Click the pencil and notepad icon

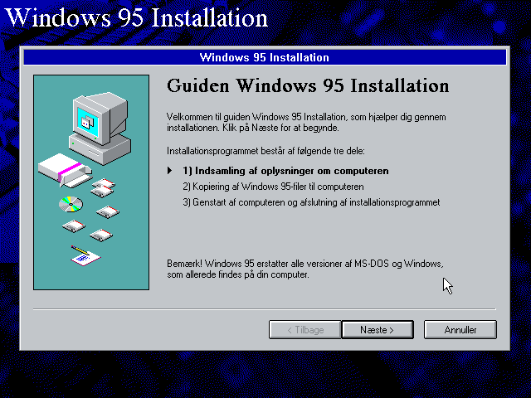[x=85, y=256]
